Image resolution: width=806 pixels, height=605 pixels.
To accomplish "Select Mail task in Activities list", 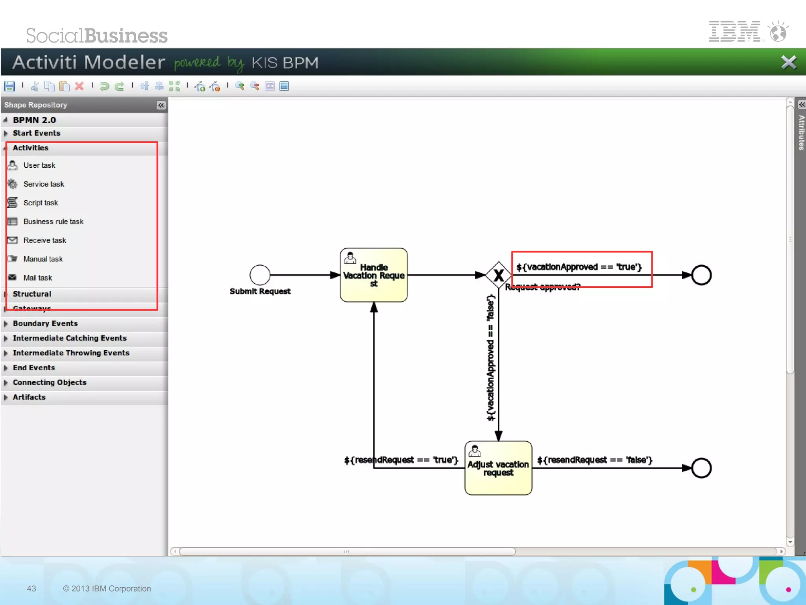I will pos(38,278).
